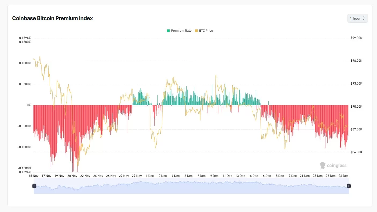
Task: Click the green Premium Rate legend square
Action: (x=168, y=31)
